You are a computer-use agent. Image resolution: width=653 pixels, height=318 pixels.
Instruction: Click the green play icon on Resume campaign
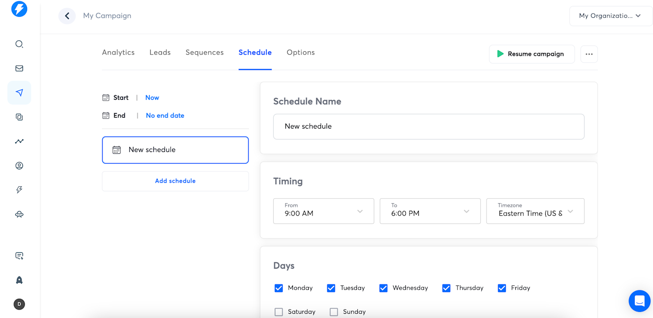click(500, 54)
